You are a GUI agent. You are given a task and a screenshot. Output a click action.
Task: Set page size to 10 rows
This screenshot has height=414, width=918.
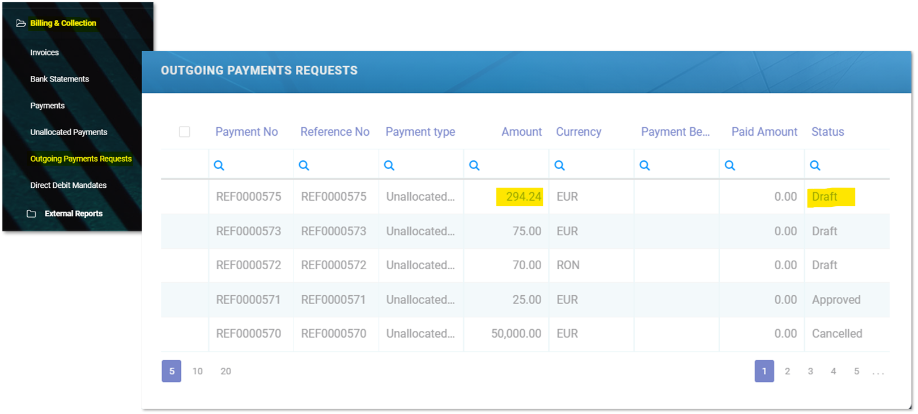point(197,372)
